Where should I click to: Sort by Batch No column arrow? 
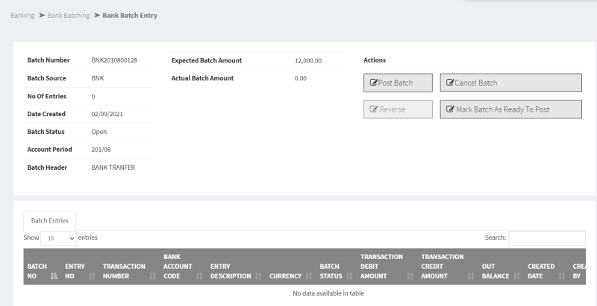(53, 276)
